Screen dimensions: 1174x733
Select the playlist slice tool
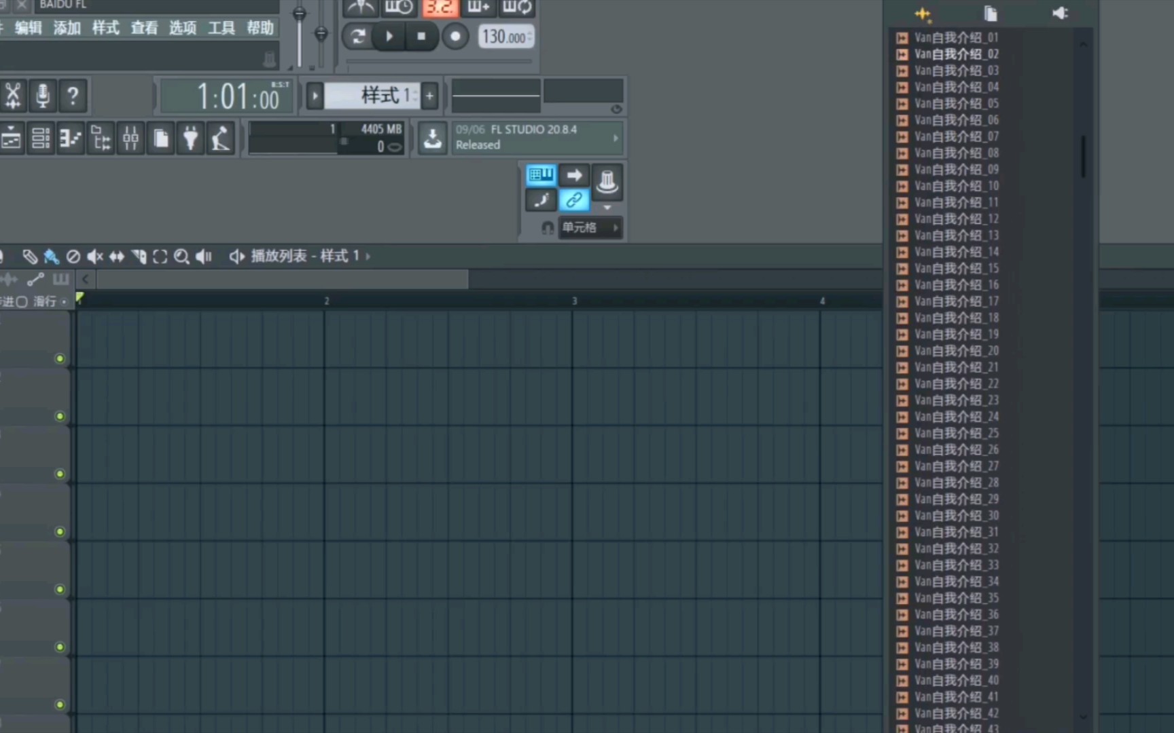pyautogui.click(x=139, y=257)
